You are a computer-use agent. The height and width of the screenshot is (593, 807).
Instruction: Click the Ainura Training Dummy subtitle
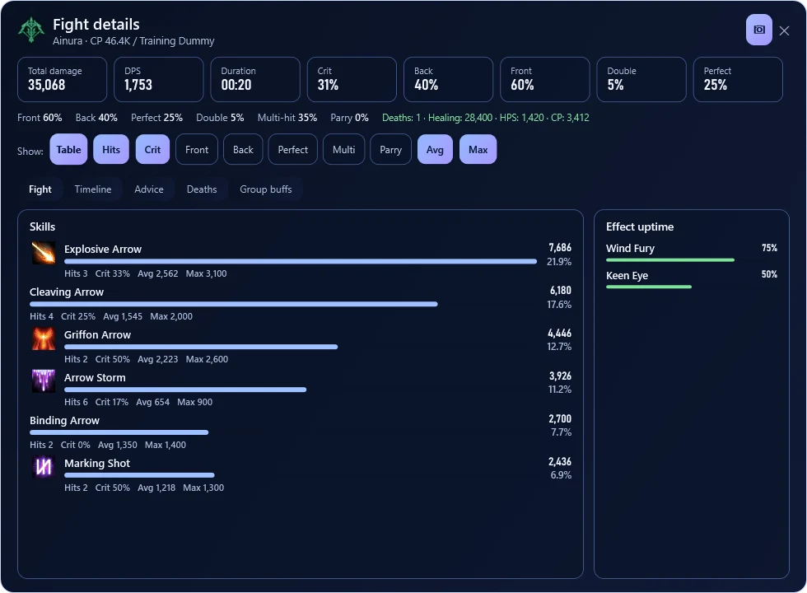tap(133, 40)
